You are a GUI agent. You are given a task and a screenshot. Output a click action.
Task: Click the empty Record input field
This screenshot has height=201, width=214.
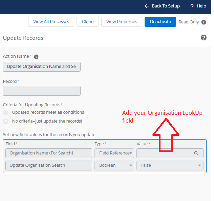(42, 91)
